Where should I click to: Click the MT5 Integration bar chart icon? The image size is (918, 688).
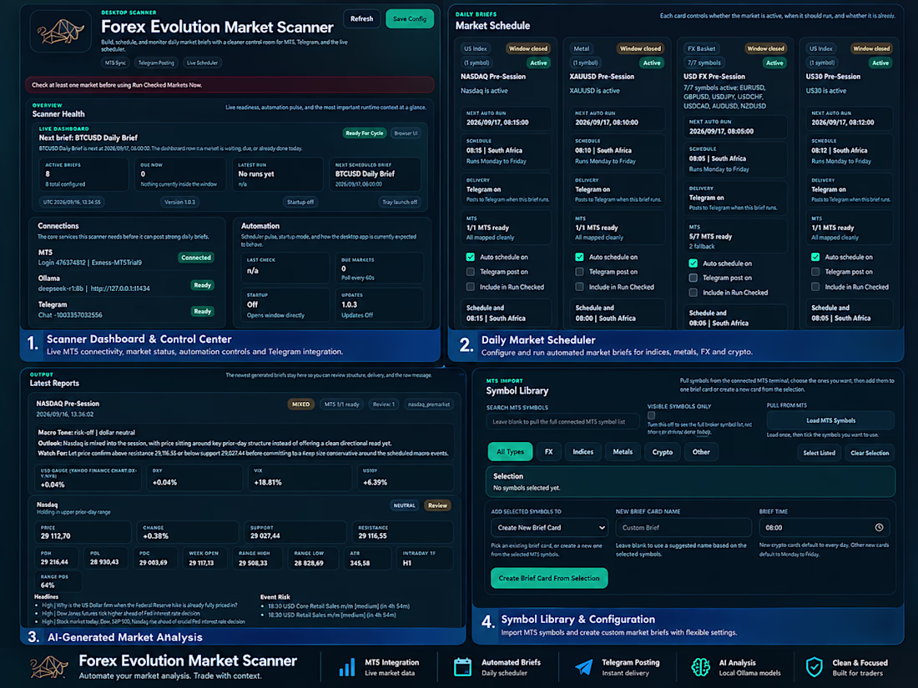click(347, 667)
